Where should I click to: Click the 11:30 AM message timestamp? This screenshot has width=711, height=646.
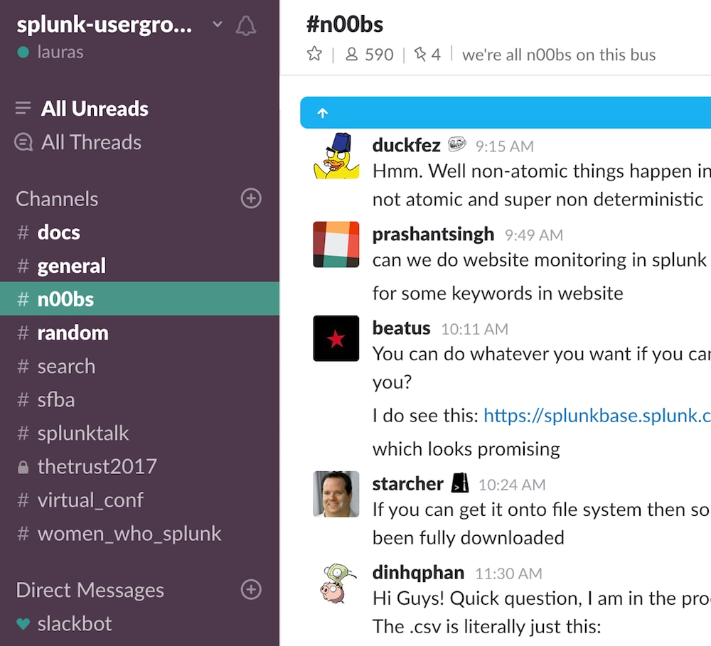(508, 574)
